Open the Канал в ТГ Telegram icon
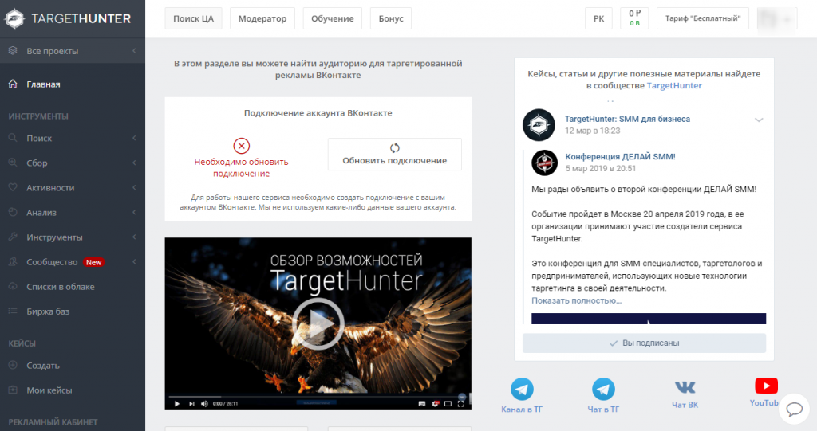 tap(522, 389)
